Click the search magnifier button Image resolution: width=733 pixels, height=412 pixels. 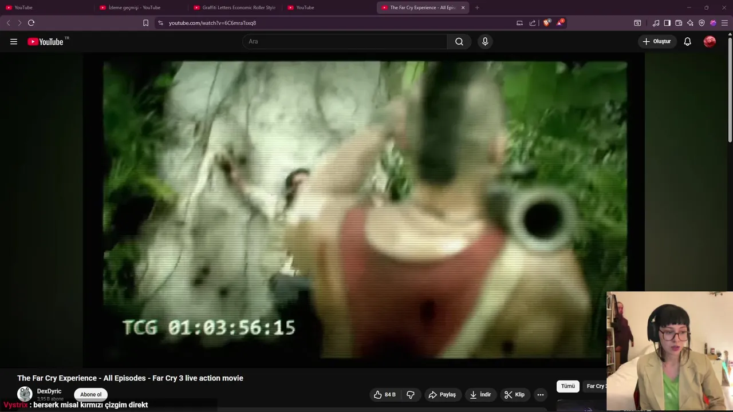pos(459,41)
